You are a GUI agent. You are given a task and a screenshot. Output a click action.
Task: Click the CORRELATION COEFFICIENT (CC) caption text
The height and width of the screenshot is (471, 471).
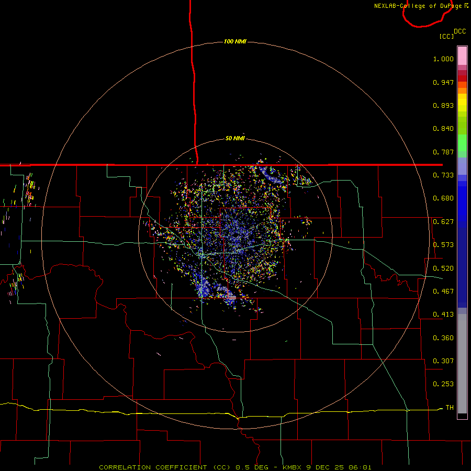click(x=165, y=467)
